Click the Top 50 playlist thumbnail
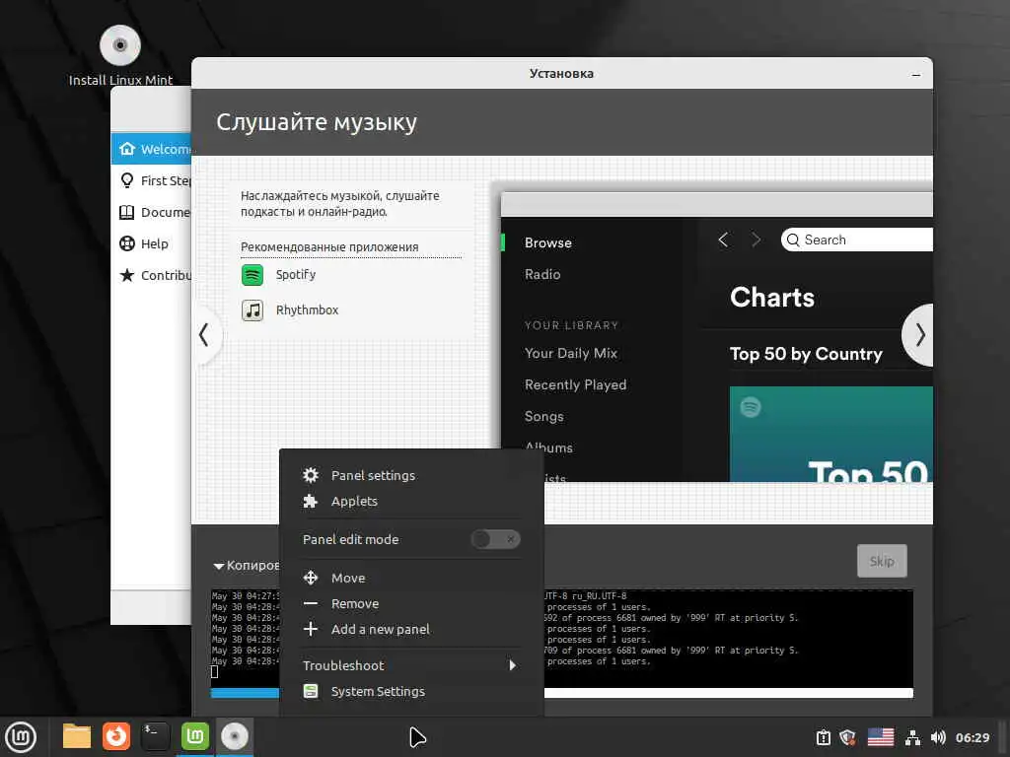Viewport: 1010px width, 757px height. tap(830, 434)
